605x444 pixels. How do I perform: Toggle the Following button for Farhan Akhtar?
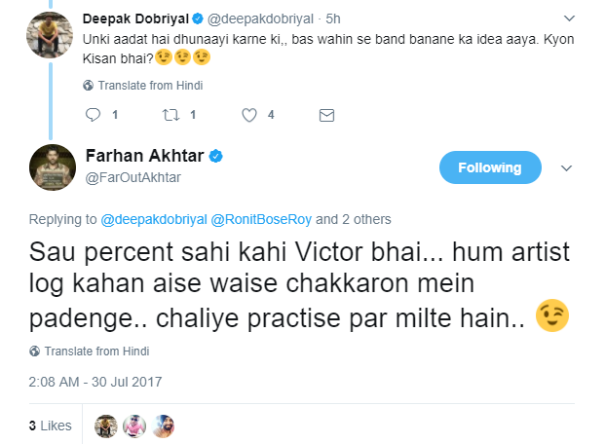click(490, 167)
